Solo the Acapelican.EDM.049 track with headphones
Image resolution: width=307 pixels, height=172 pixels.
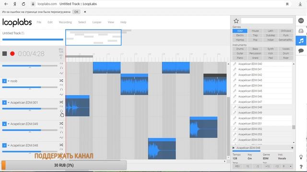[x=61, y=132]
